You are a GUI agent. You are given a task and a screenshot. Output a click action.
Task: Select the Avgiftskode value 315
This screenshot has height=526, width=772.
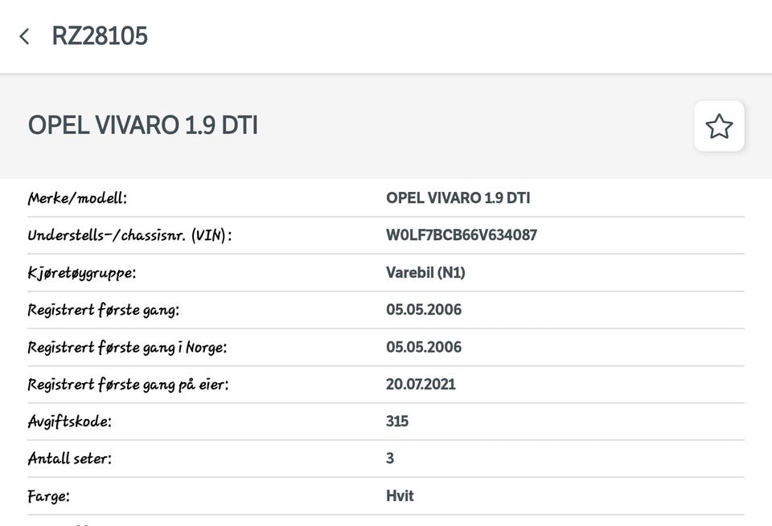[396, 421]
